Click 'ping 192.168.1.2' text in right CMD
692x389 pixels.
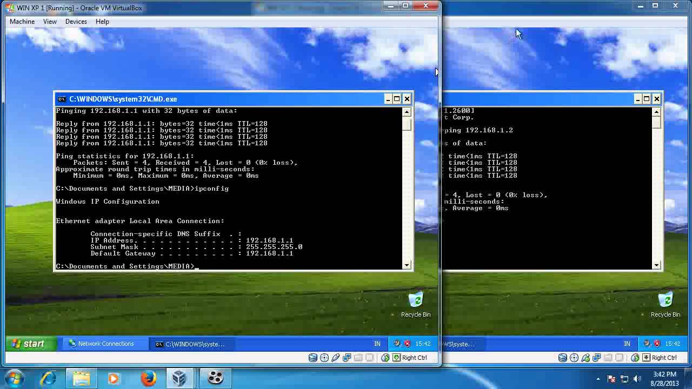coord(478,130)
